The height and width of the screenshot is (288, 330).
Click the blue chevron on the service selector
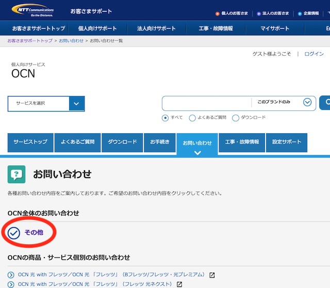coord(77,104)
